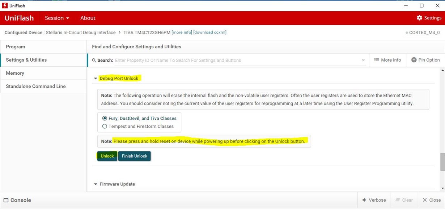Image resolution: width=445 pixels, height=211 pixels.
Task: Click the UniFlash logo icon in title bar
Action: [x=5, y=6]
